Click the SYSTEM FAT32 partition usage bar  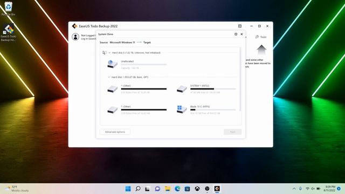(213, 89)
